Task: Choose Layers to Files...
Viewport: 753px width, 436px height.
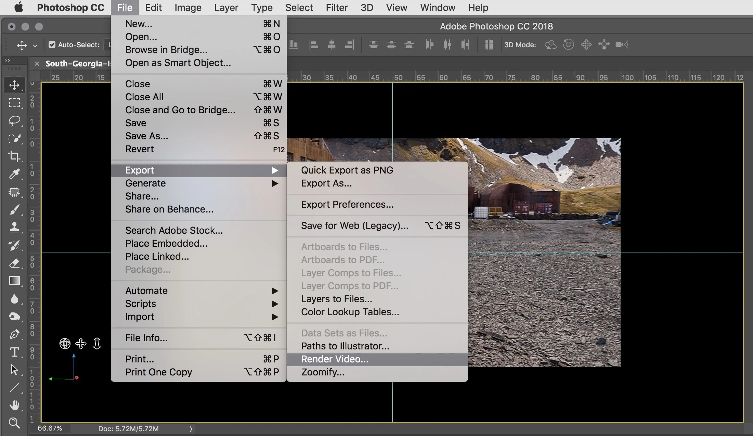Action: (x=377, y=299)
